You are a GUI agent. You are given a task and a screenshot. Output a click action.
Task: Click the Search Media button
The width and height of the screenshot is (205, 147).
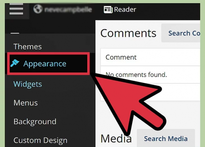[x=166, y=138]
